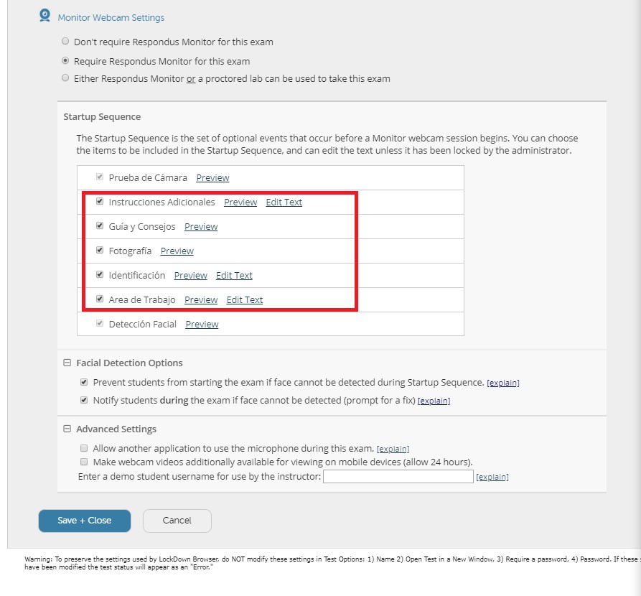This screenshot has width=641, height=596.
Task: Choose the Respondus Monitor or proctored lab option
Action: pyautogui.click(x=66, y=78)
